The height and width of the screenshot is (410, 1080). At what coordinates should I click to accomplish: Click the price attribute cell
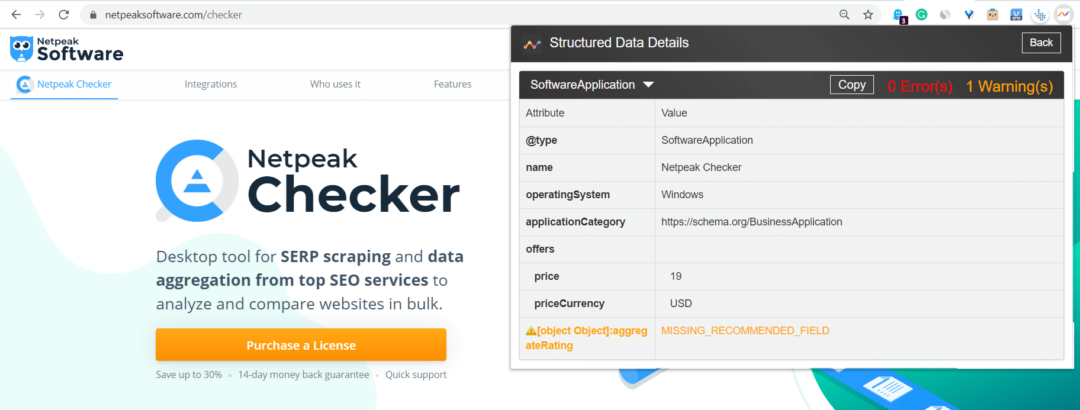tap(587, 276)
